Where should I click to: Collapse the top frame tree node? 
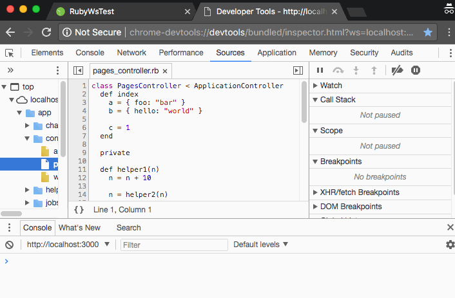4,87
